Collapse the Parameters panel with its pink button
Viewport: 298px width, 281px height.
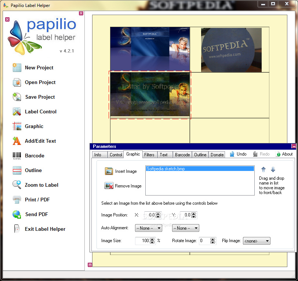(x=294, y=146)
